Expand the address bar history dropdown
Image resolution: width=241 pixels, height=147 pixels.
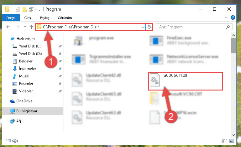coord(143,27)
